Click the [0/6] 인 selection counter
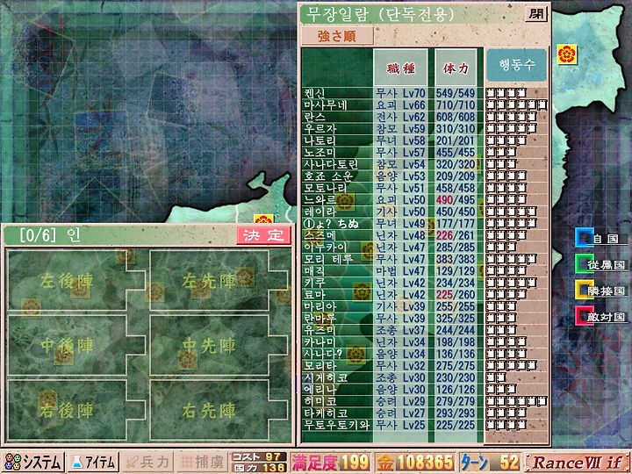This screenshot has width=632, height=474. (50, 236)
